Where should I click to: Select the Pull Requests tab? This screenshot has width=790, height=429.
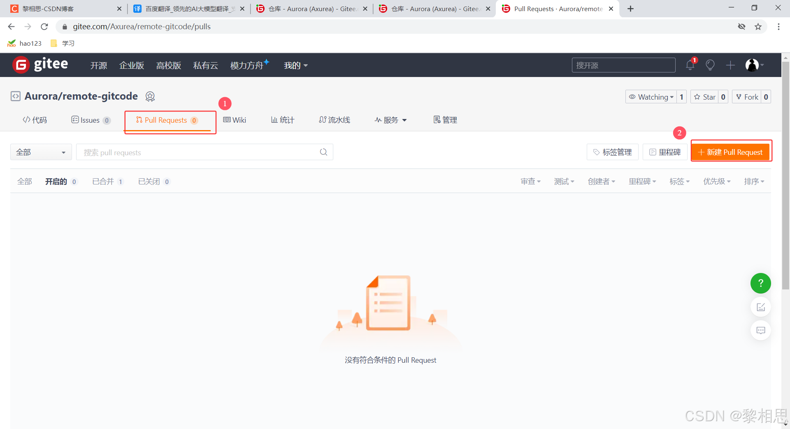coord(167,120)
